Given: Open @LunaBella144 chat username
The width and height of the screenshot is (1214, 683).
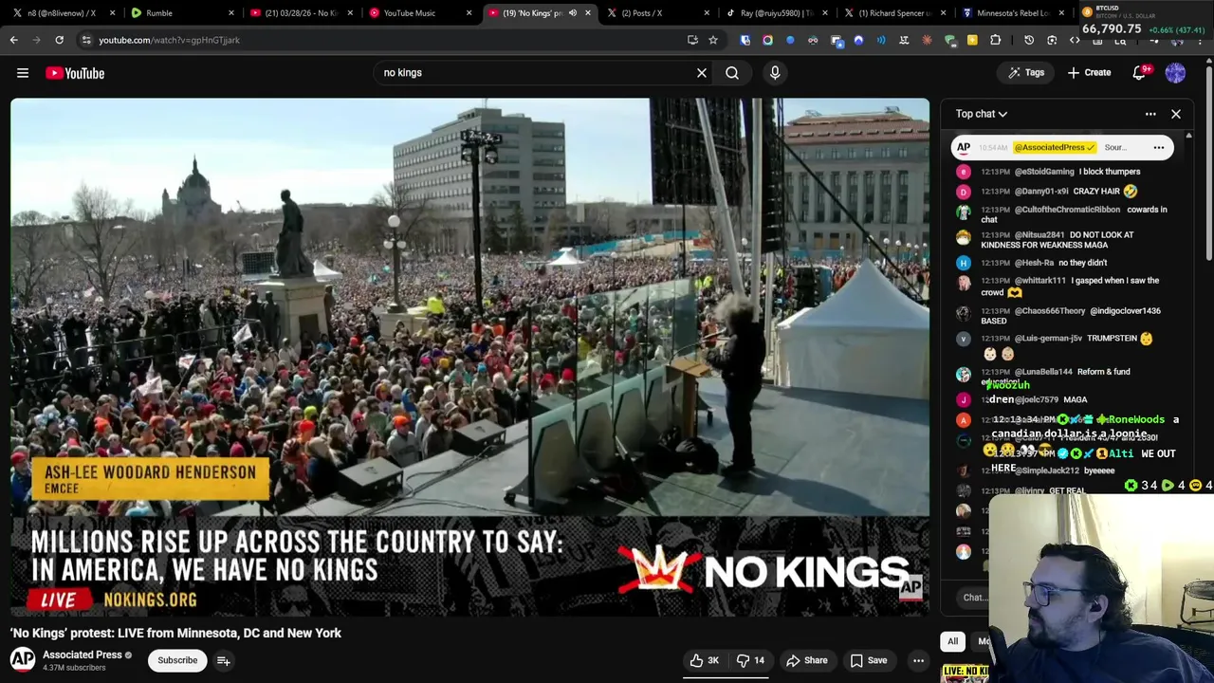Looking at the screenshot, I should tap(1043, 372).
